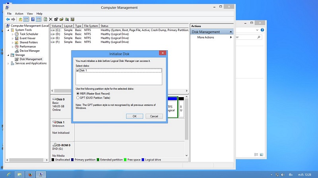The width and height of the screenshot is (318, 178).
Task: Open the Help menu
Action: (39, 13)
